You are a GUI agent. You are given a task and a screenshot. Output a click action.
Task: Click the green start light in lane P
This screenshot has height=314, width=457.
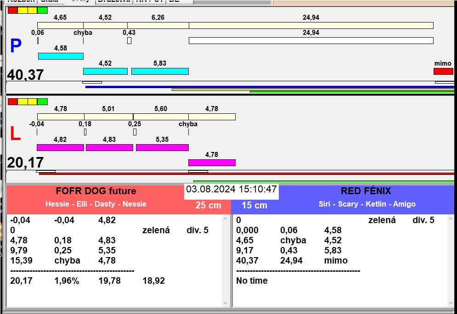43,11
